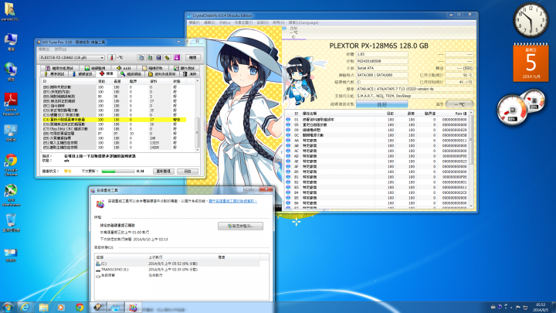Viewport: 556px width, 313px height.
Task: Switch to the Health tab with red cross icon
Action: pos(107,74)
